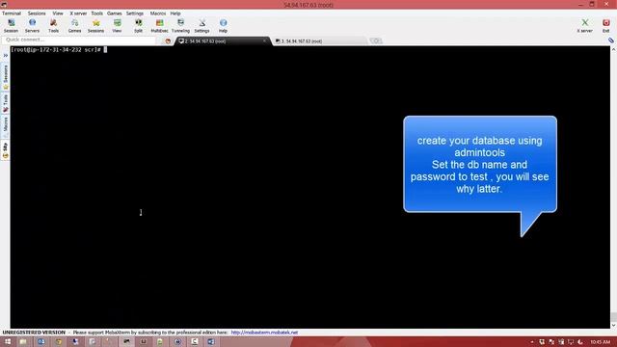Open the Sessions star toolbar icon

pos(95,26)
